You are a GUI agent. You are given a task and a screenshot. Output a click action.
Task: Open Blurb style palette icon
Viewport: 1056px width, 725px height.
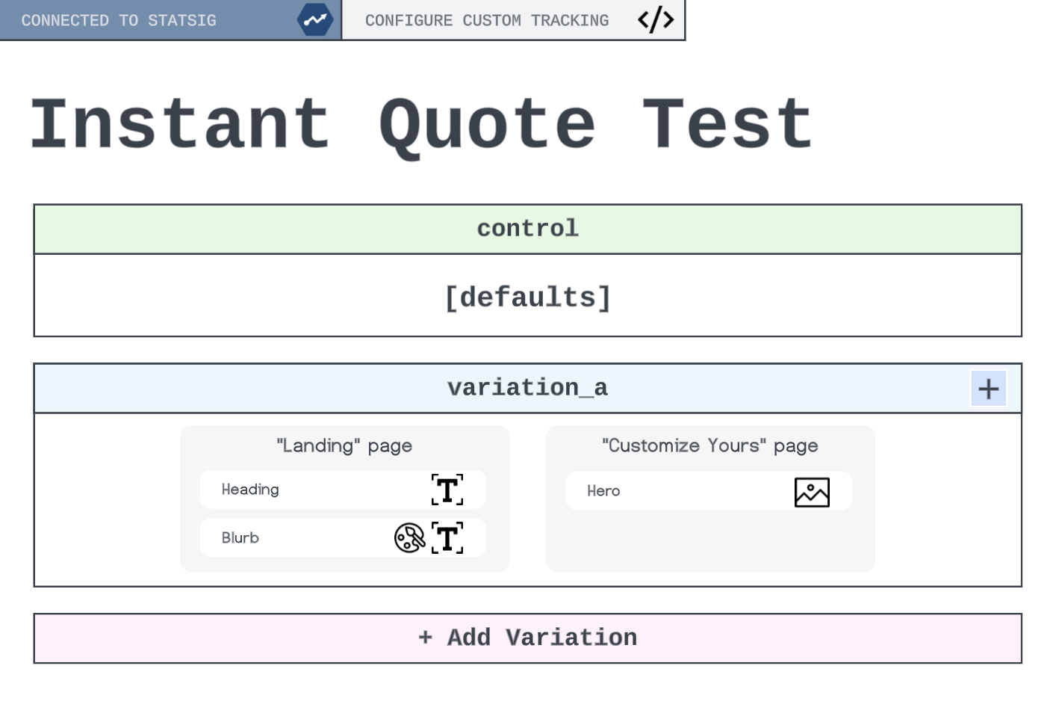click(x=409, y=538)
